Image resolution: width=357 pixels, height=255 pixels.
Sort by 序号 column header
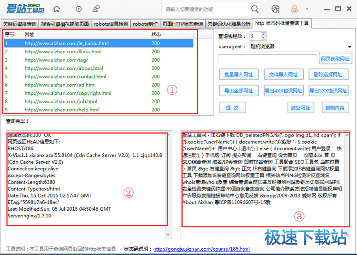(13, 34)
